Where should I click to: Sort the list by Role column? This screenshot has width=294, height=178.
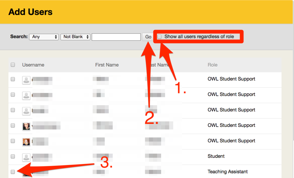pyautogui.click(x=212, y=65)
